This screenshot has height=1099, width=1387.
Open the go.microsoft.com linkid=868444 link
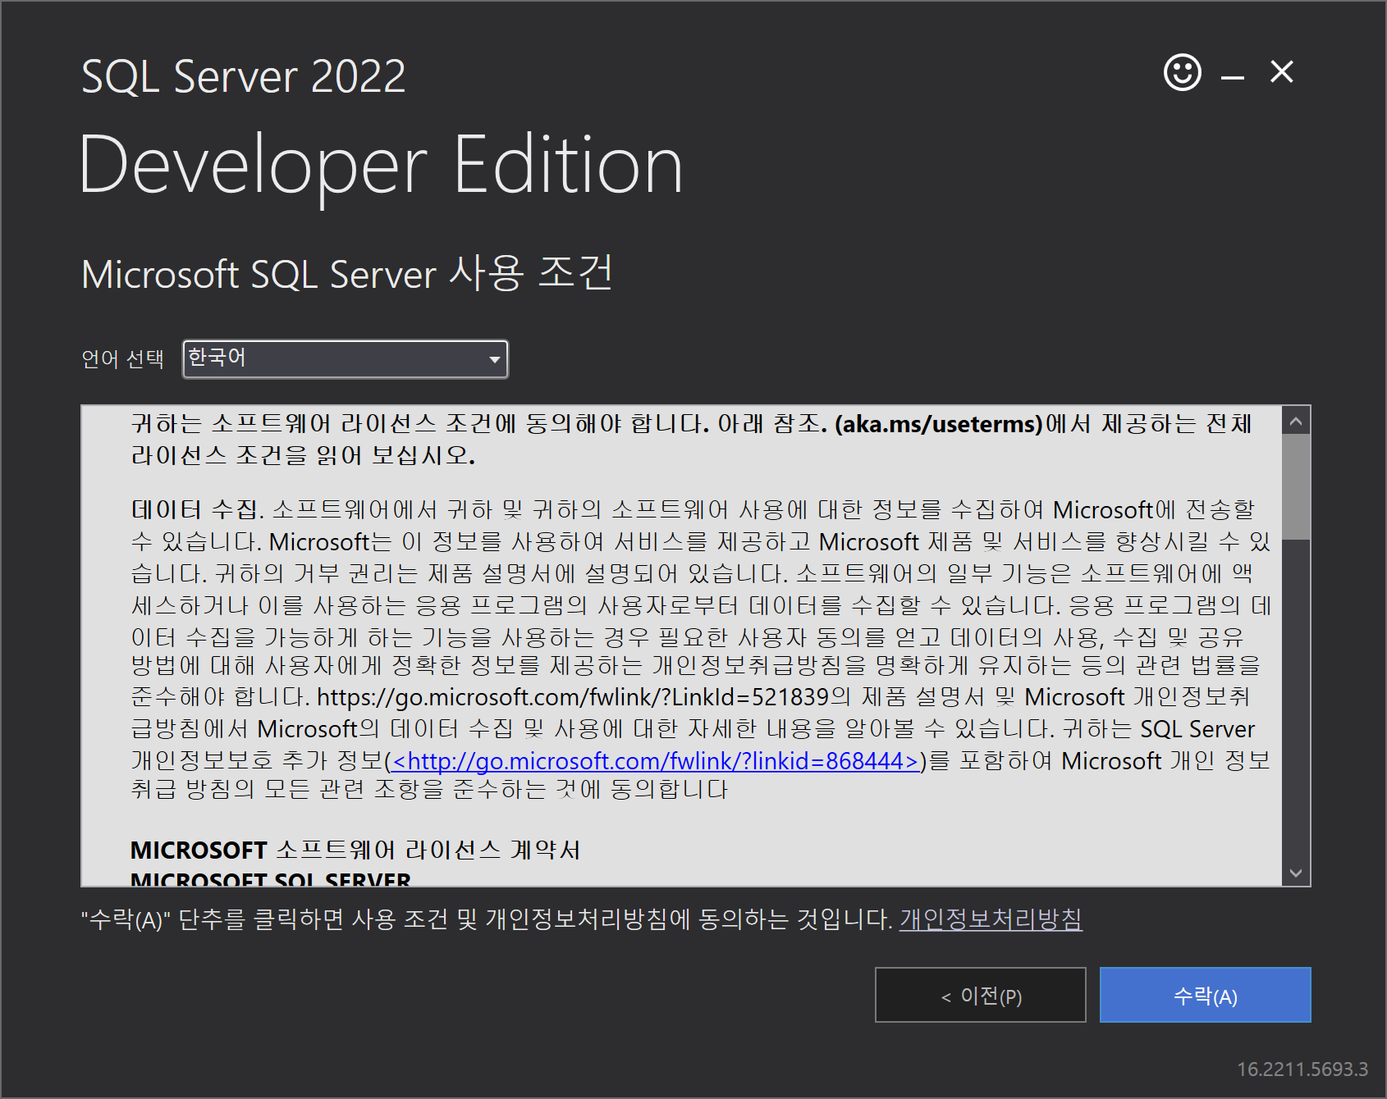[655, 761]
